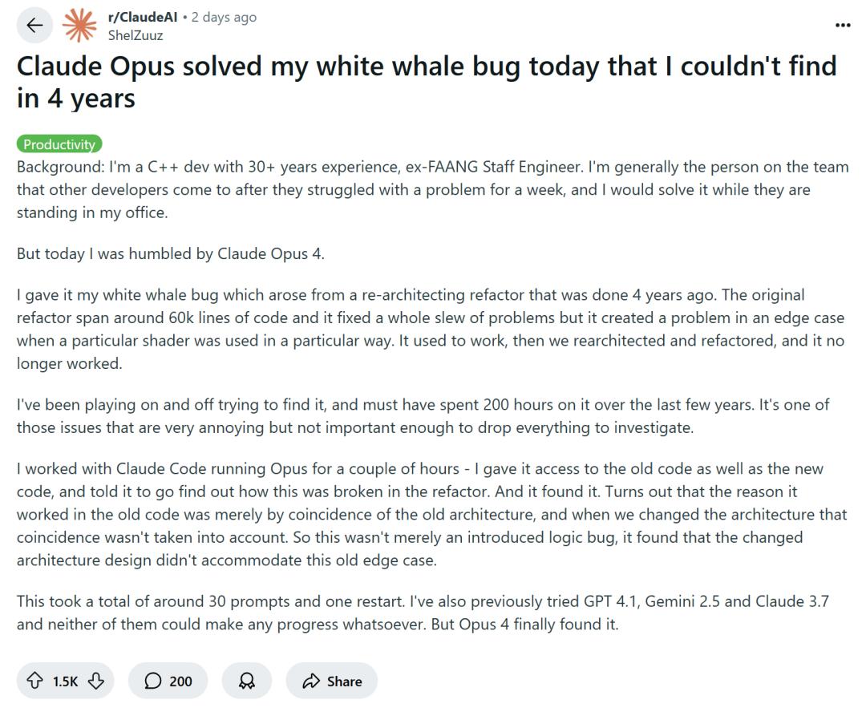Click the paragraph starting with "Background:"

[x=433, y=190]
